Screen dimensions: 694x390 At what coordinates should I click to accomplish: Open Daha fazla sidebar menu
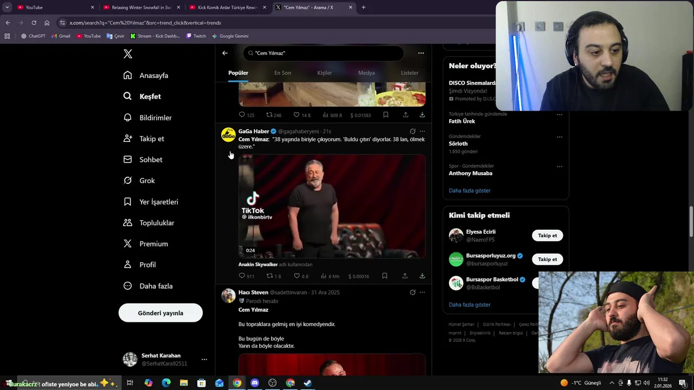tap(149, 285)
